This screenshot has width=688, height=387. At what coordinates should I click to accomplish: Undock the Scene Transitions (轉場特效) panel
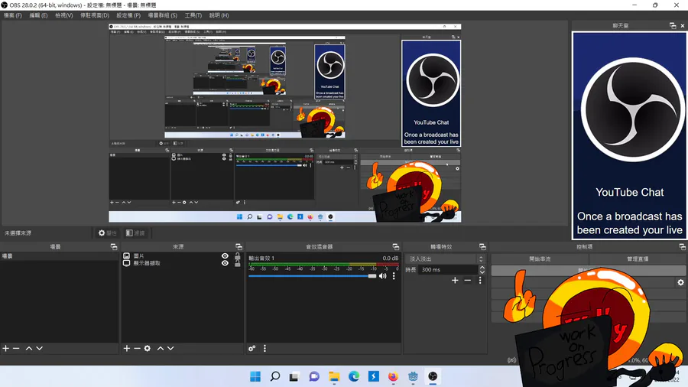click(482, 247)
